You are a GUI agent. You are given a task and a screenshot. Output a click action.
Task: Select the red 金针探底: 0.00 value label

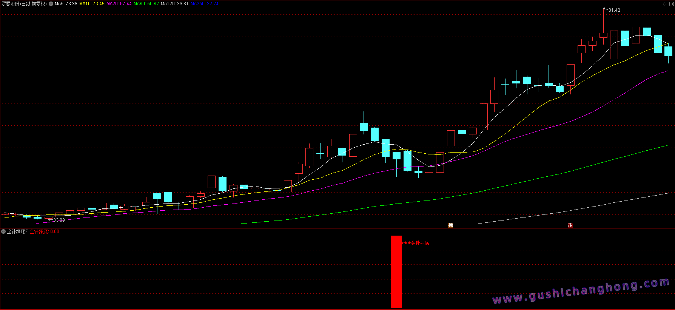tap(45, 231)
